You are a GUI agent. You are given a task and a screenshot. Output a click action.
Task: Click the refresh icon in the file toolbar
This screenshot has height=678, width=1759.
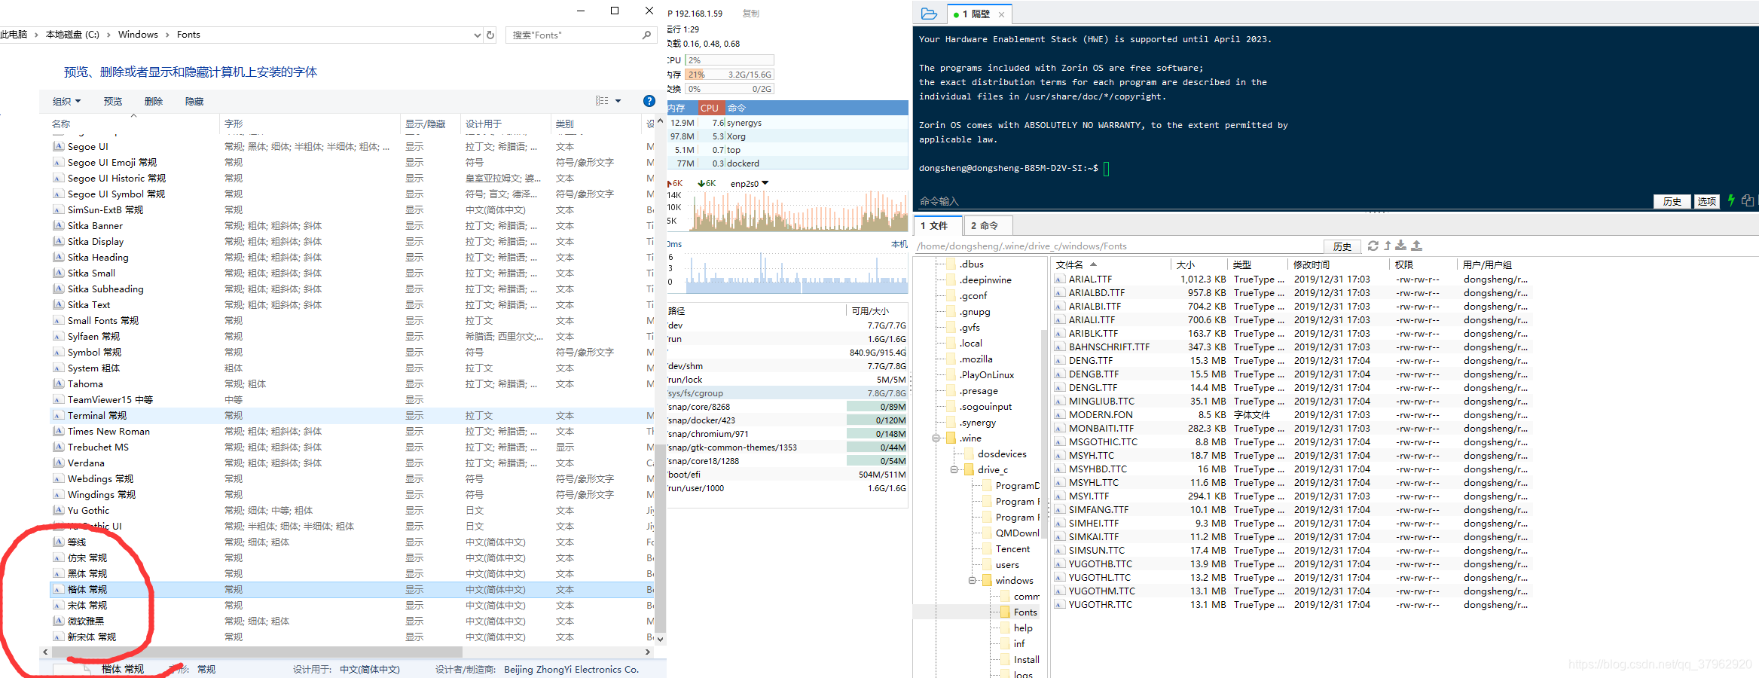point(1373,246)
